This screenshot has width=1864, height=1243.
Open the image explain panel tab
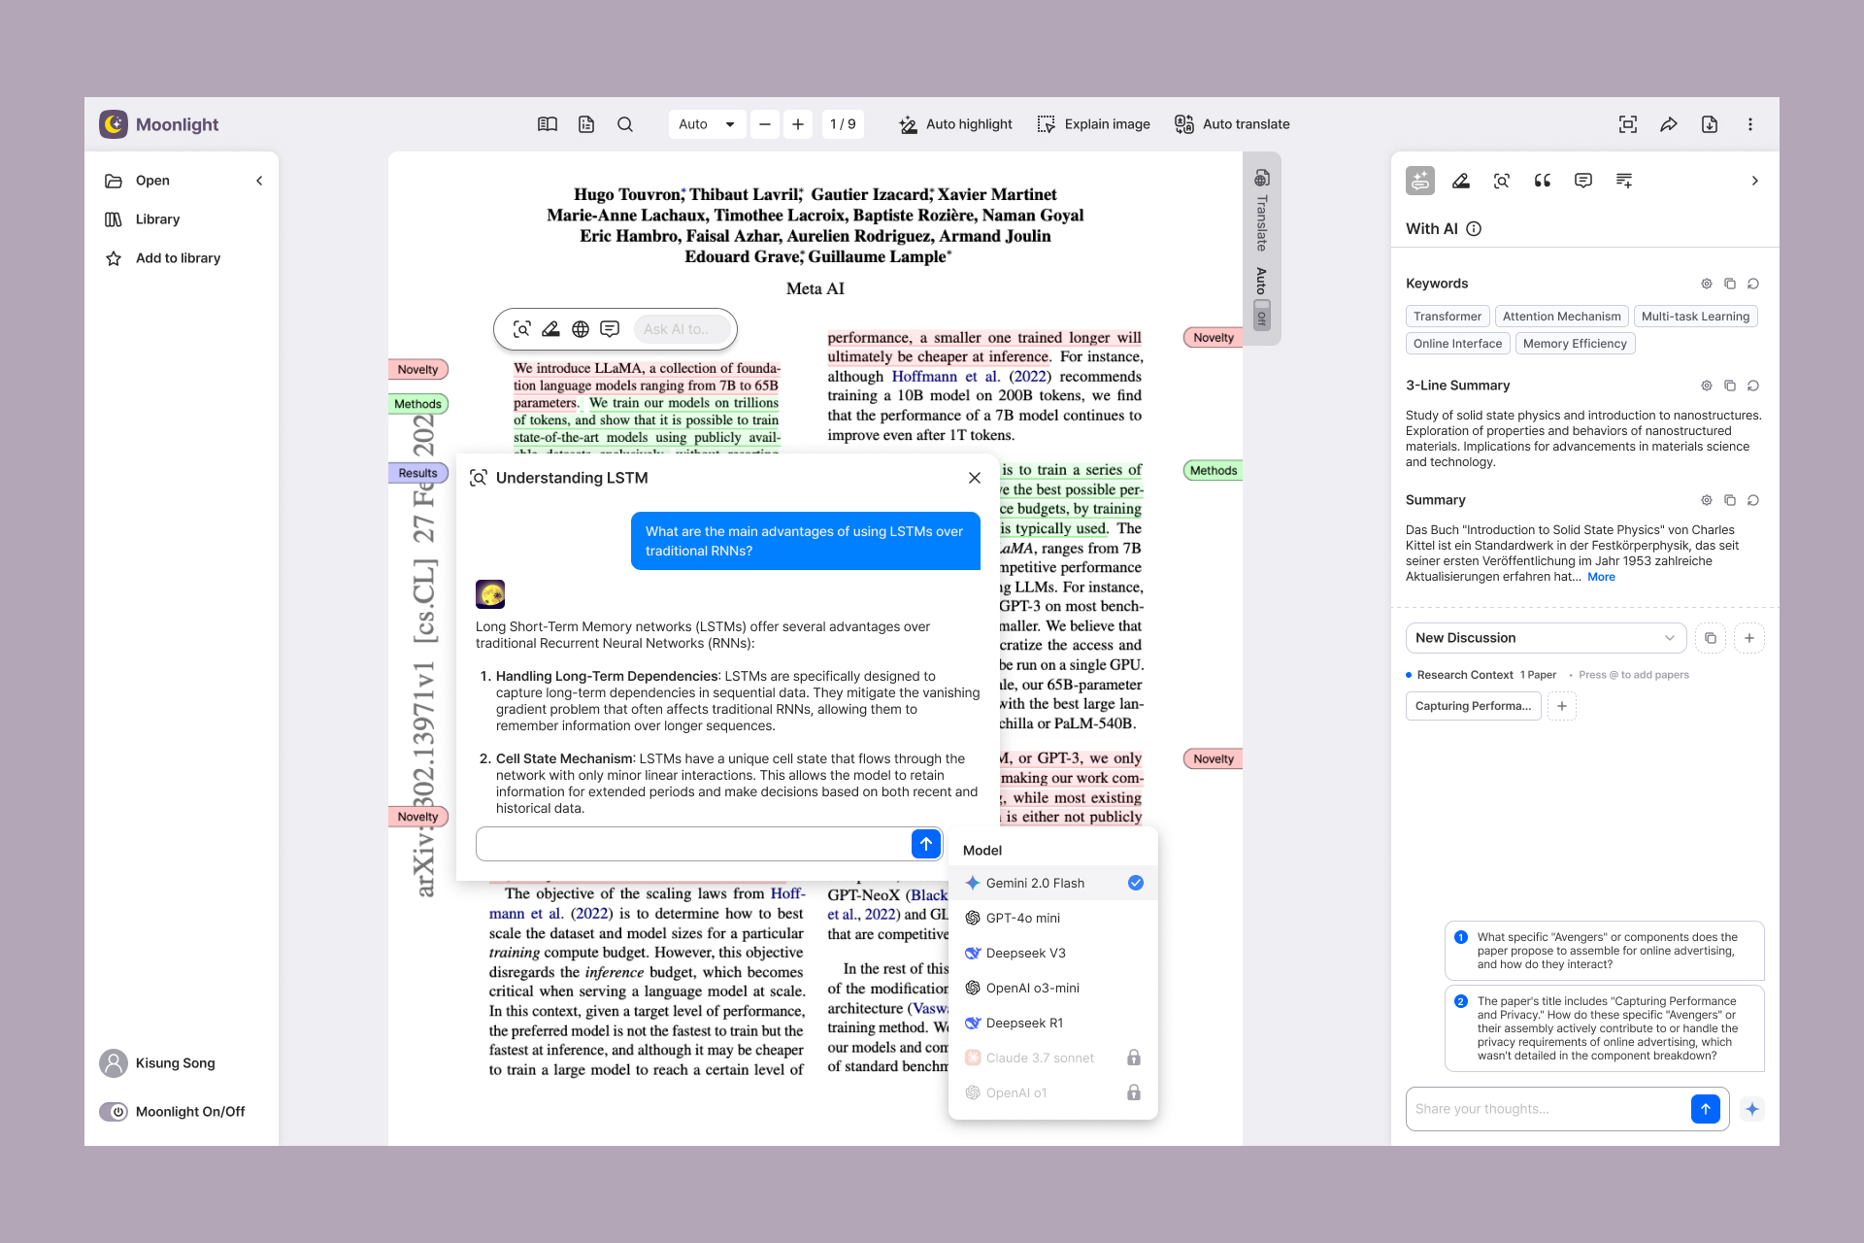point(1502,181)
